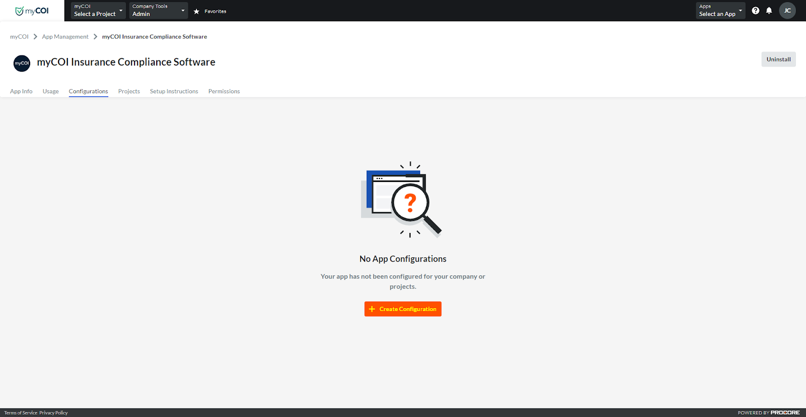Go to the Permissions tab
Viewport: 806px width, 417px height.
click(224, 91)
